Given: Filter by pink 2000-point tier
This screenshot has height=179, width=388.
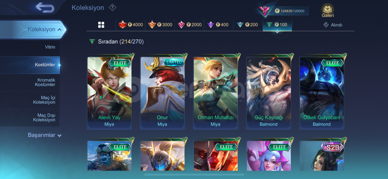Looking at the screenshot, I should point(189,25).
